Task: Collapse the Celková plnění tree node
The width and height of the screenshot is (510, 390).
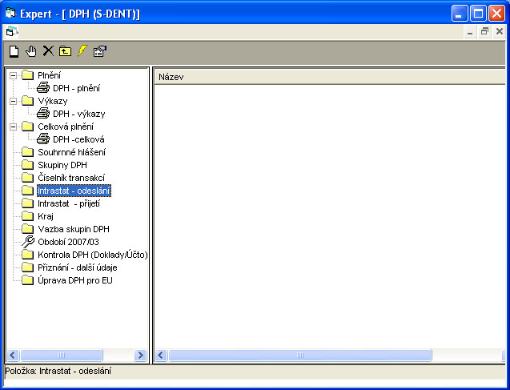Action: click(13, 127)
